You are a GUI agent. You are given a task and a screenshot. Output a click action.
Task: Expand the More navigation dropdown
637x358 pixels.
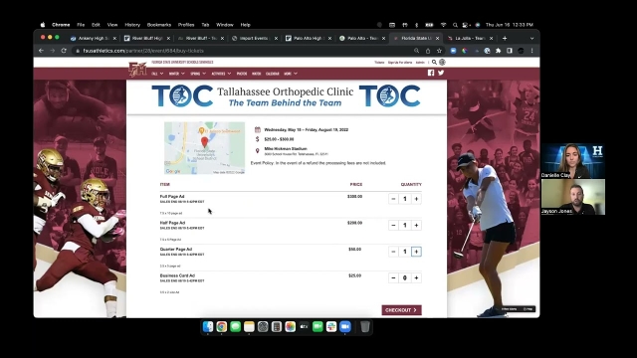[291, 74]
